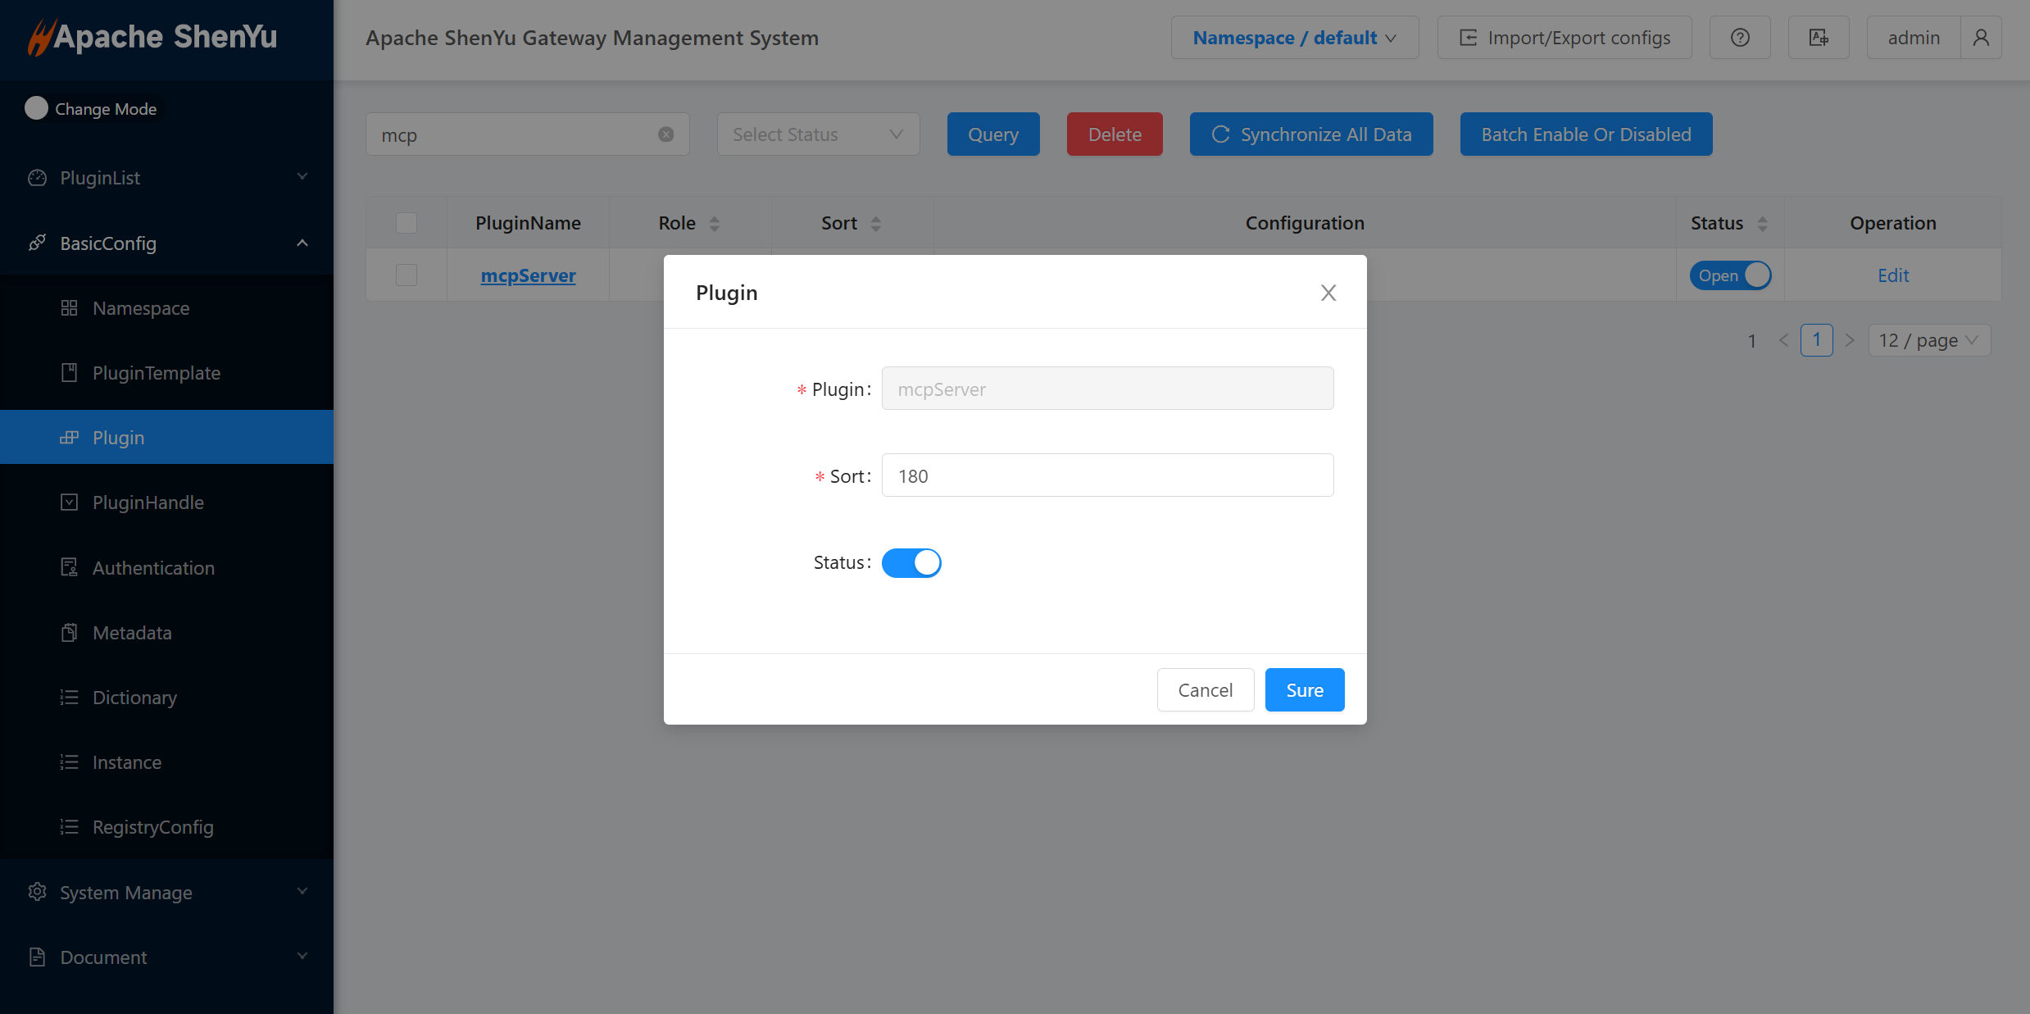Click the Role column sort arrows

714,224
